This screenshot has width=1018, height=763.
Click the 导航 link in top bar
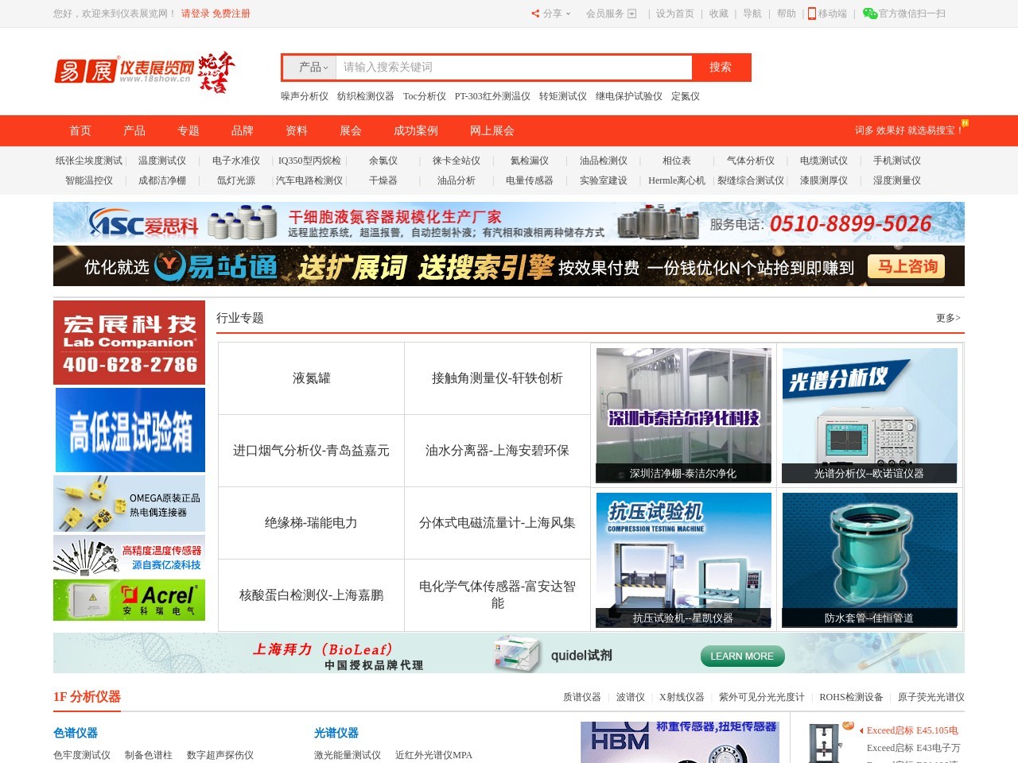click(752, 14)
